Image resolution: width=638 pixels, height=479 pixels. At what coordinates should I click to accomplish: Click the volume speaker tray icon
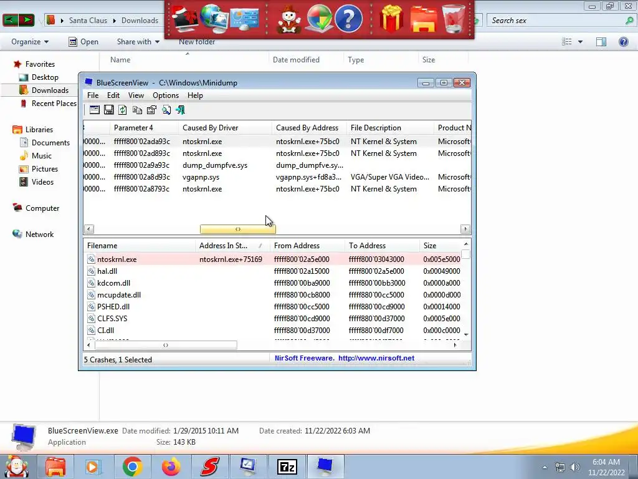pyautogui.click(x=575, y=467)
